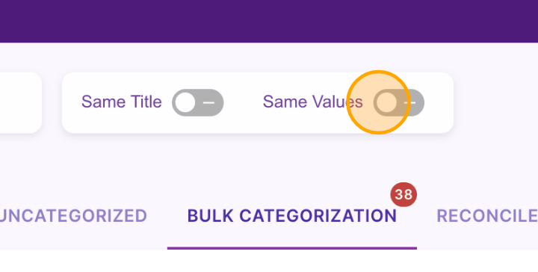Screen dimensions: 538x272
Task: Click the Same Values label text
Action: click(312, 102)
